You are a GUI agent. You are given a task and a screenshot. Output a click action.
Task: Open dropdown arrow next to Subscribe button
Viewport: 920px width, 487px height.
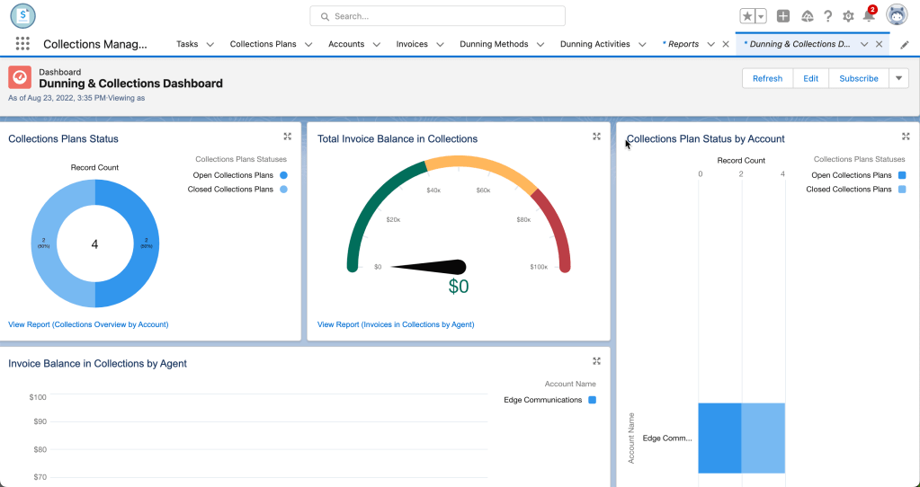tap(899, 78)
